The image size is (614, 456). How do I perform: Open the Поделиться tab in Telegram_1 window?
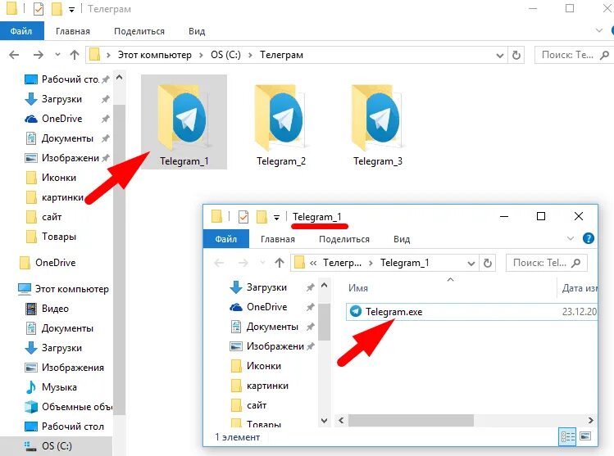pos(343,238)
